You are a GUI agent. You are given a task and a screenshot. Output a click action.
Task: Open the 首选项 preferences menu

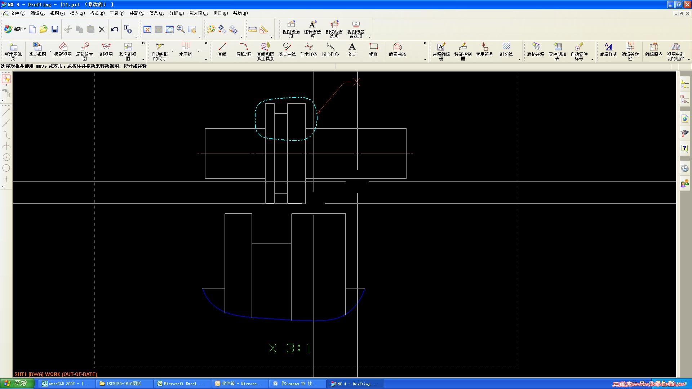tap(198, 13)
